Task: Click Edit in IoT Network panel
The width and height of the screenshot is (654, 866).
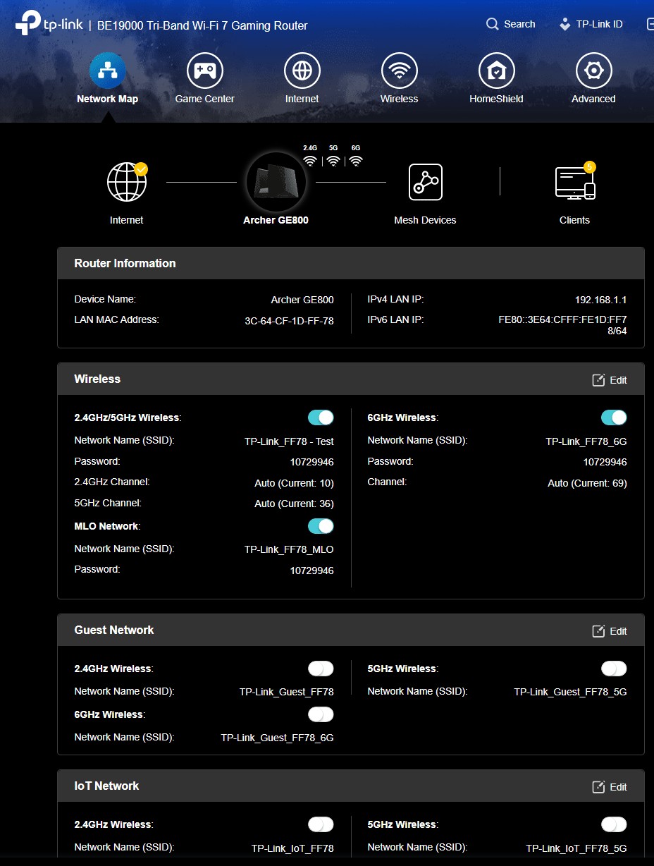Action: pos(610,787)
